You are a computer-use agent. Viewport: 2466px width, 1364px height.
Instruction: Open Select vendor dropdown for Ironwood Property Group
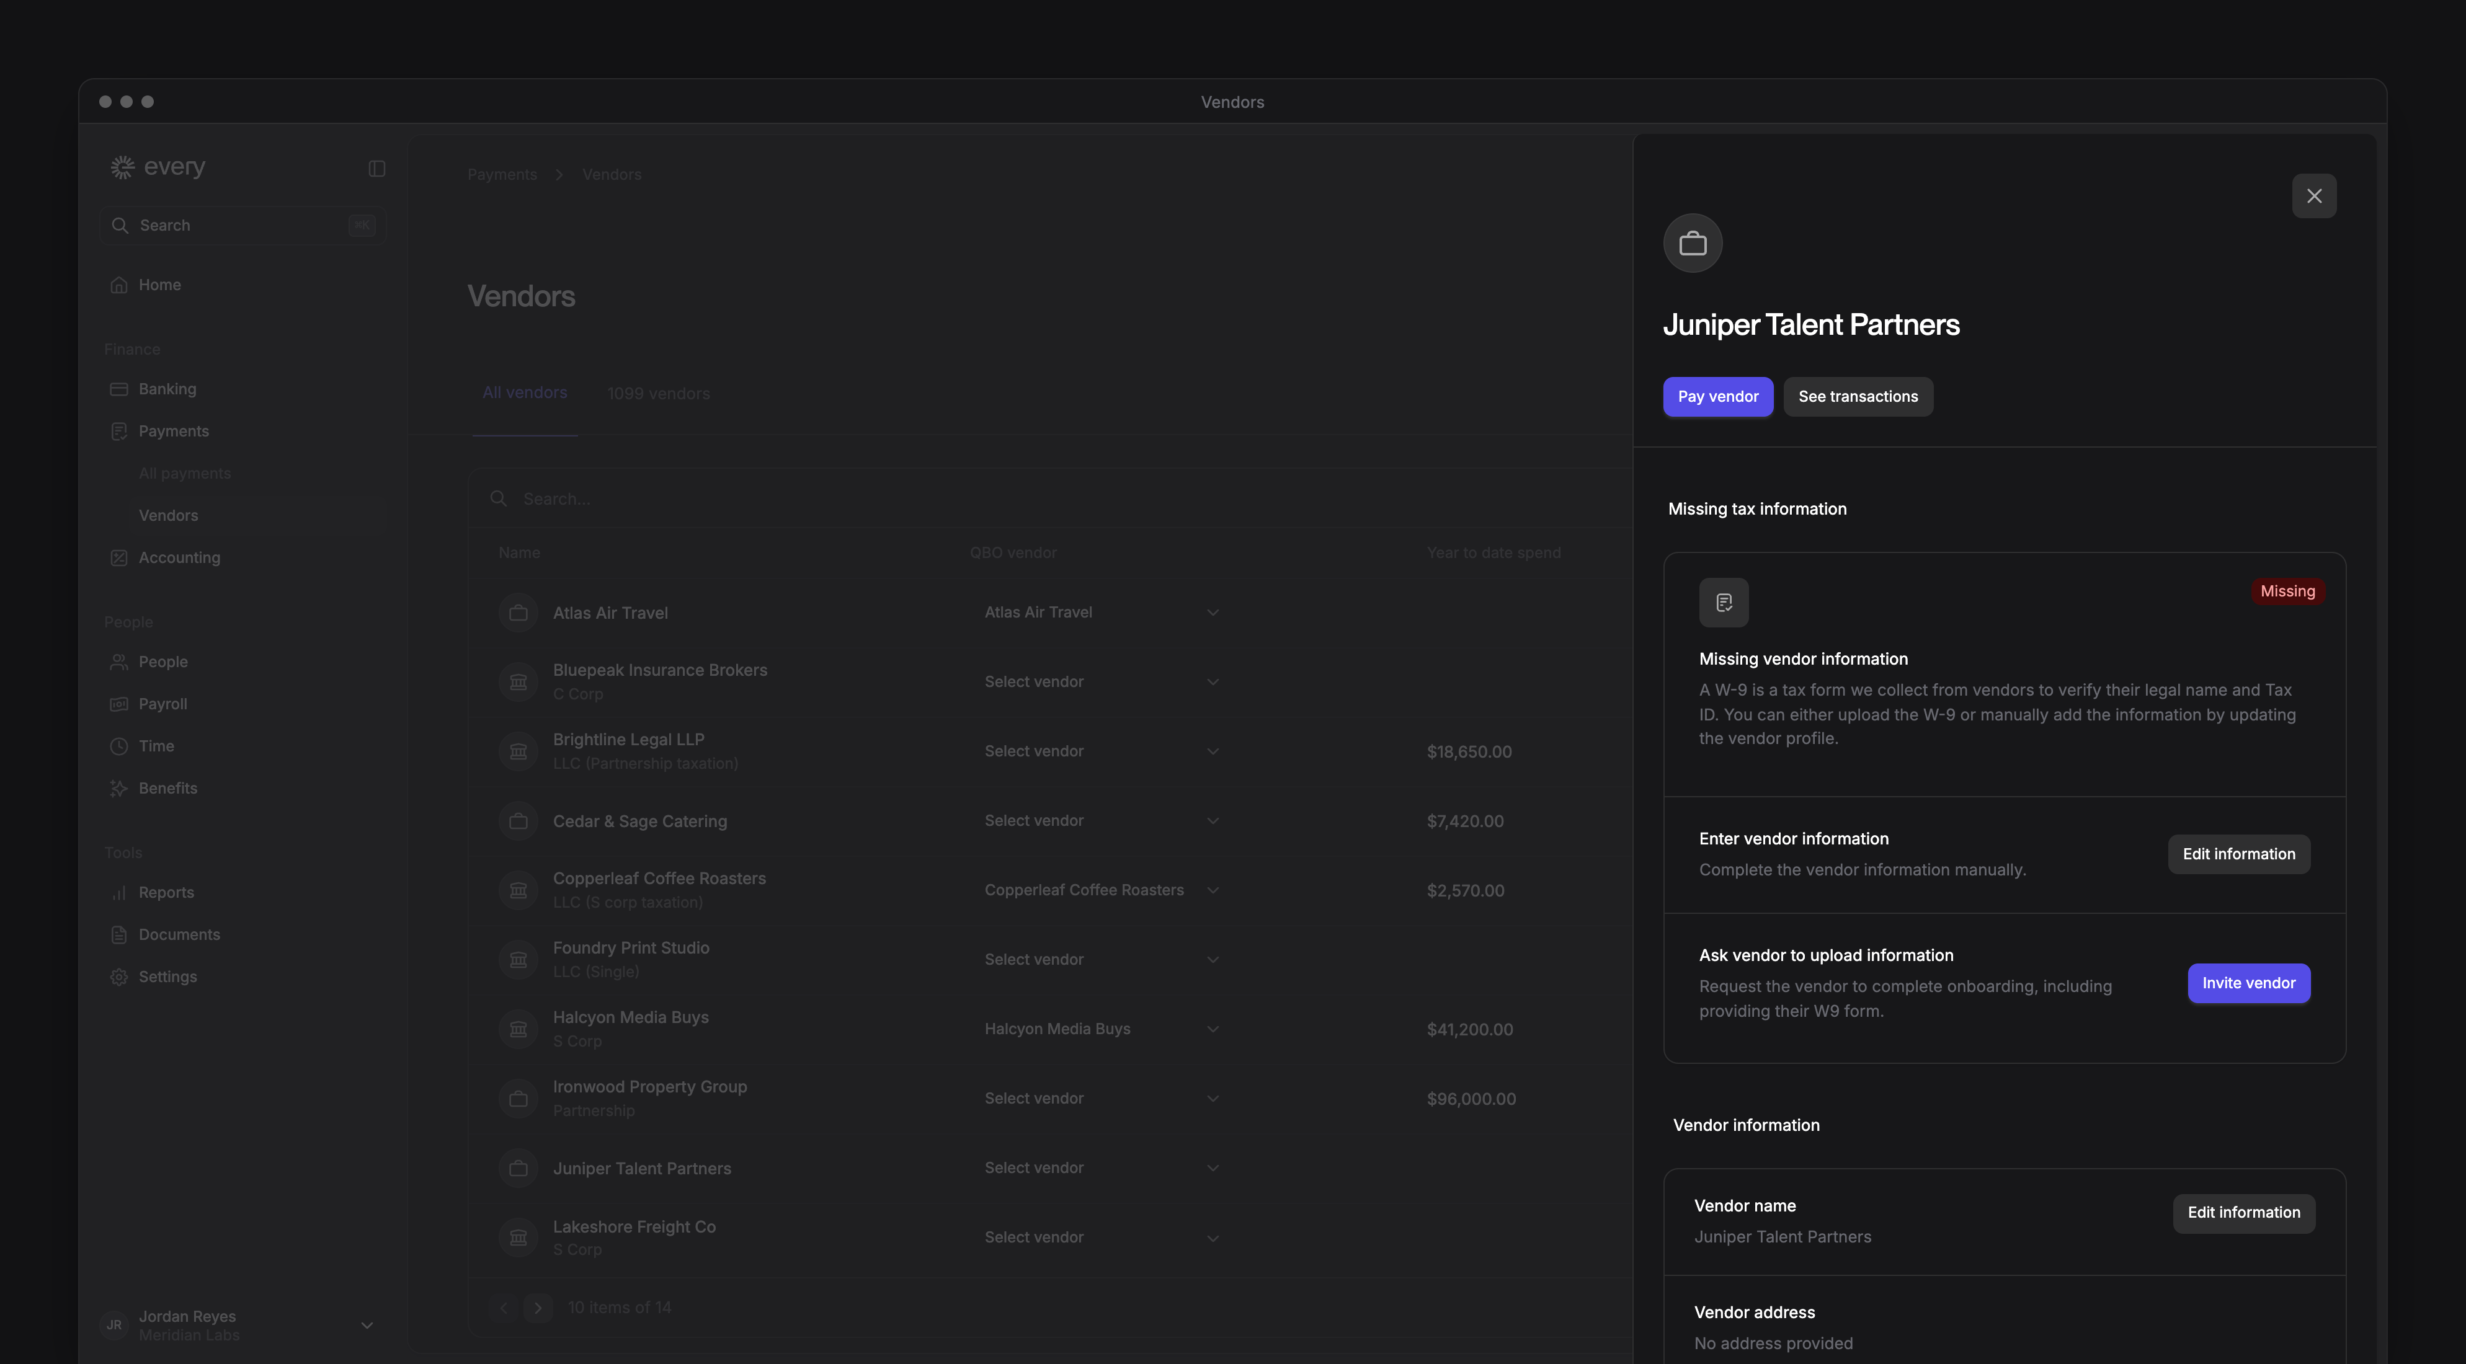pos(1101,1099)
